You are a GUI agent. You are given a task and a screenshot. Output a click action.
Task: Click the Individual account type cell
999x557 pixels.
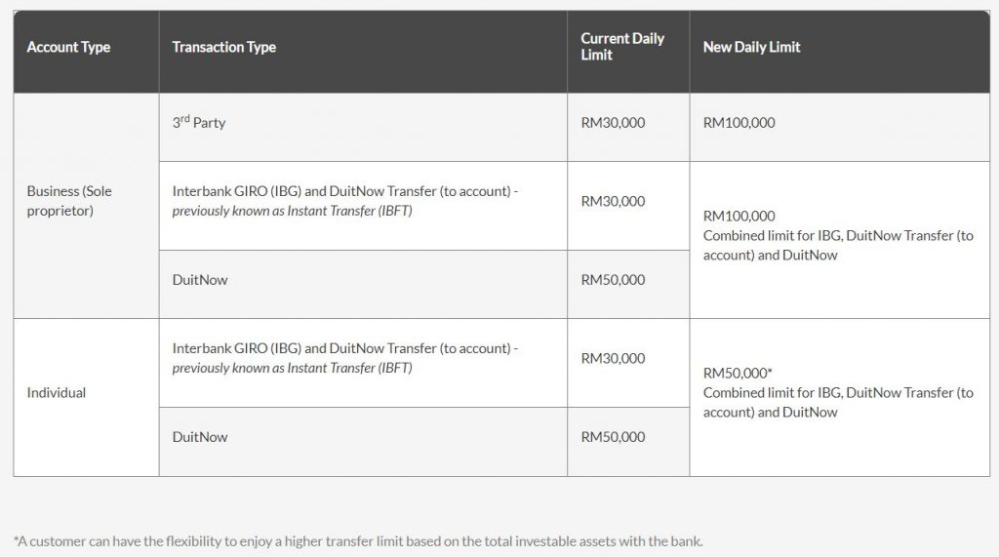[57, 392]
